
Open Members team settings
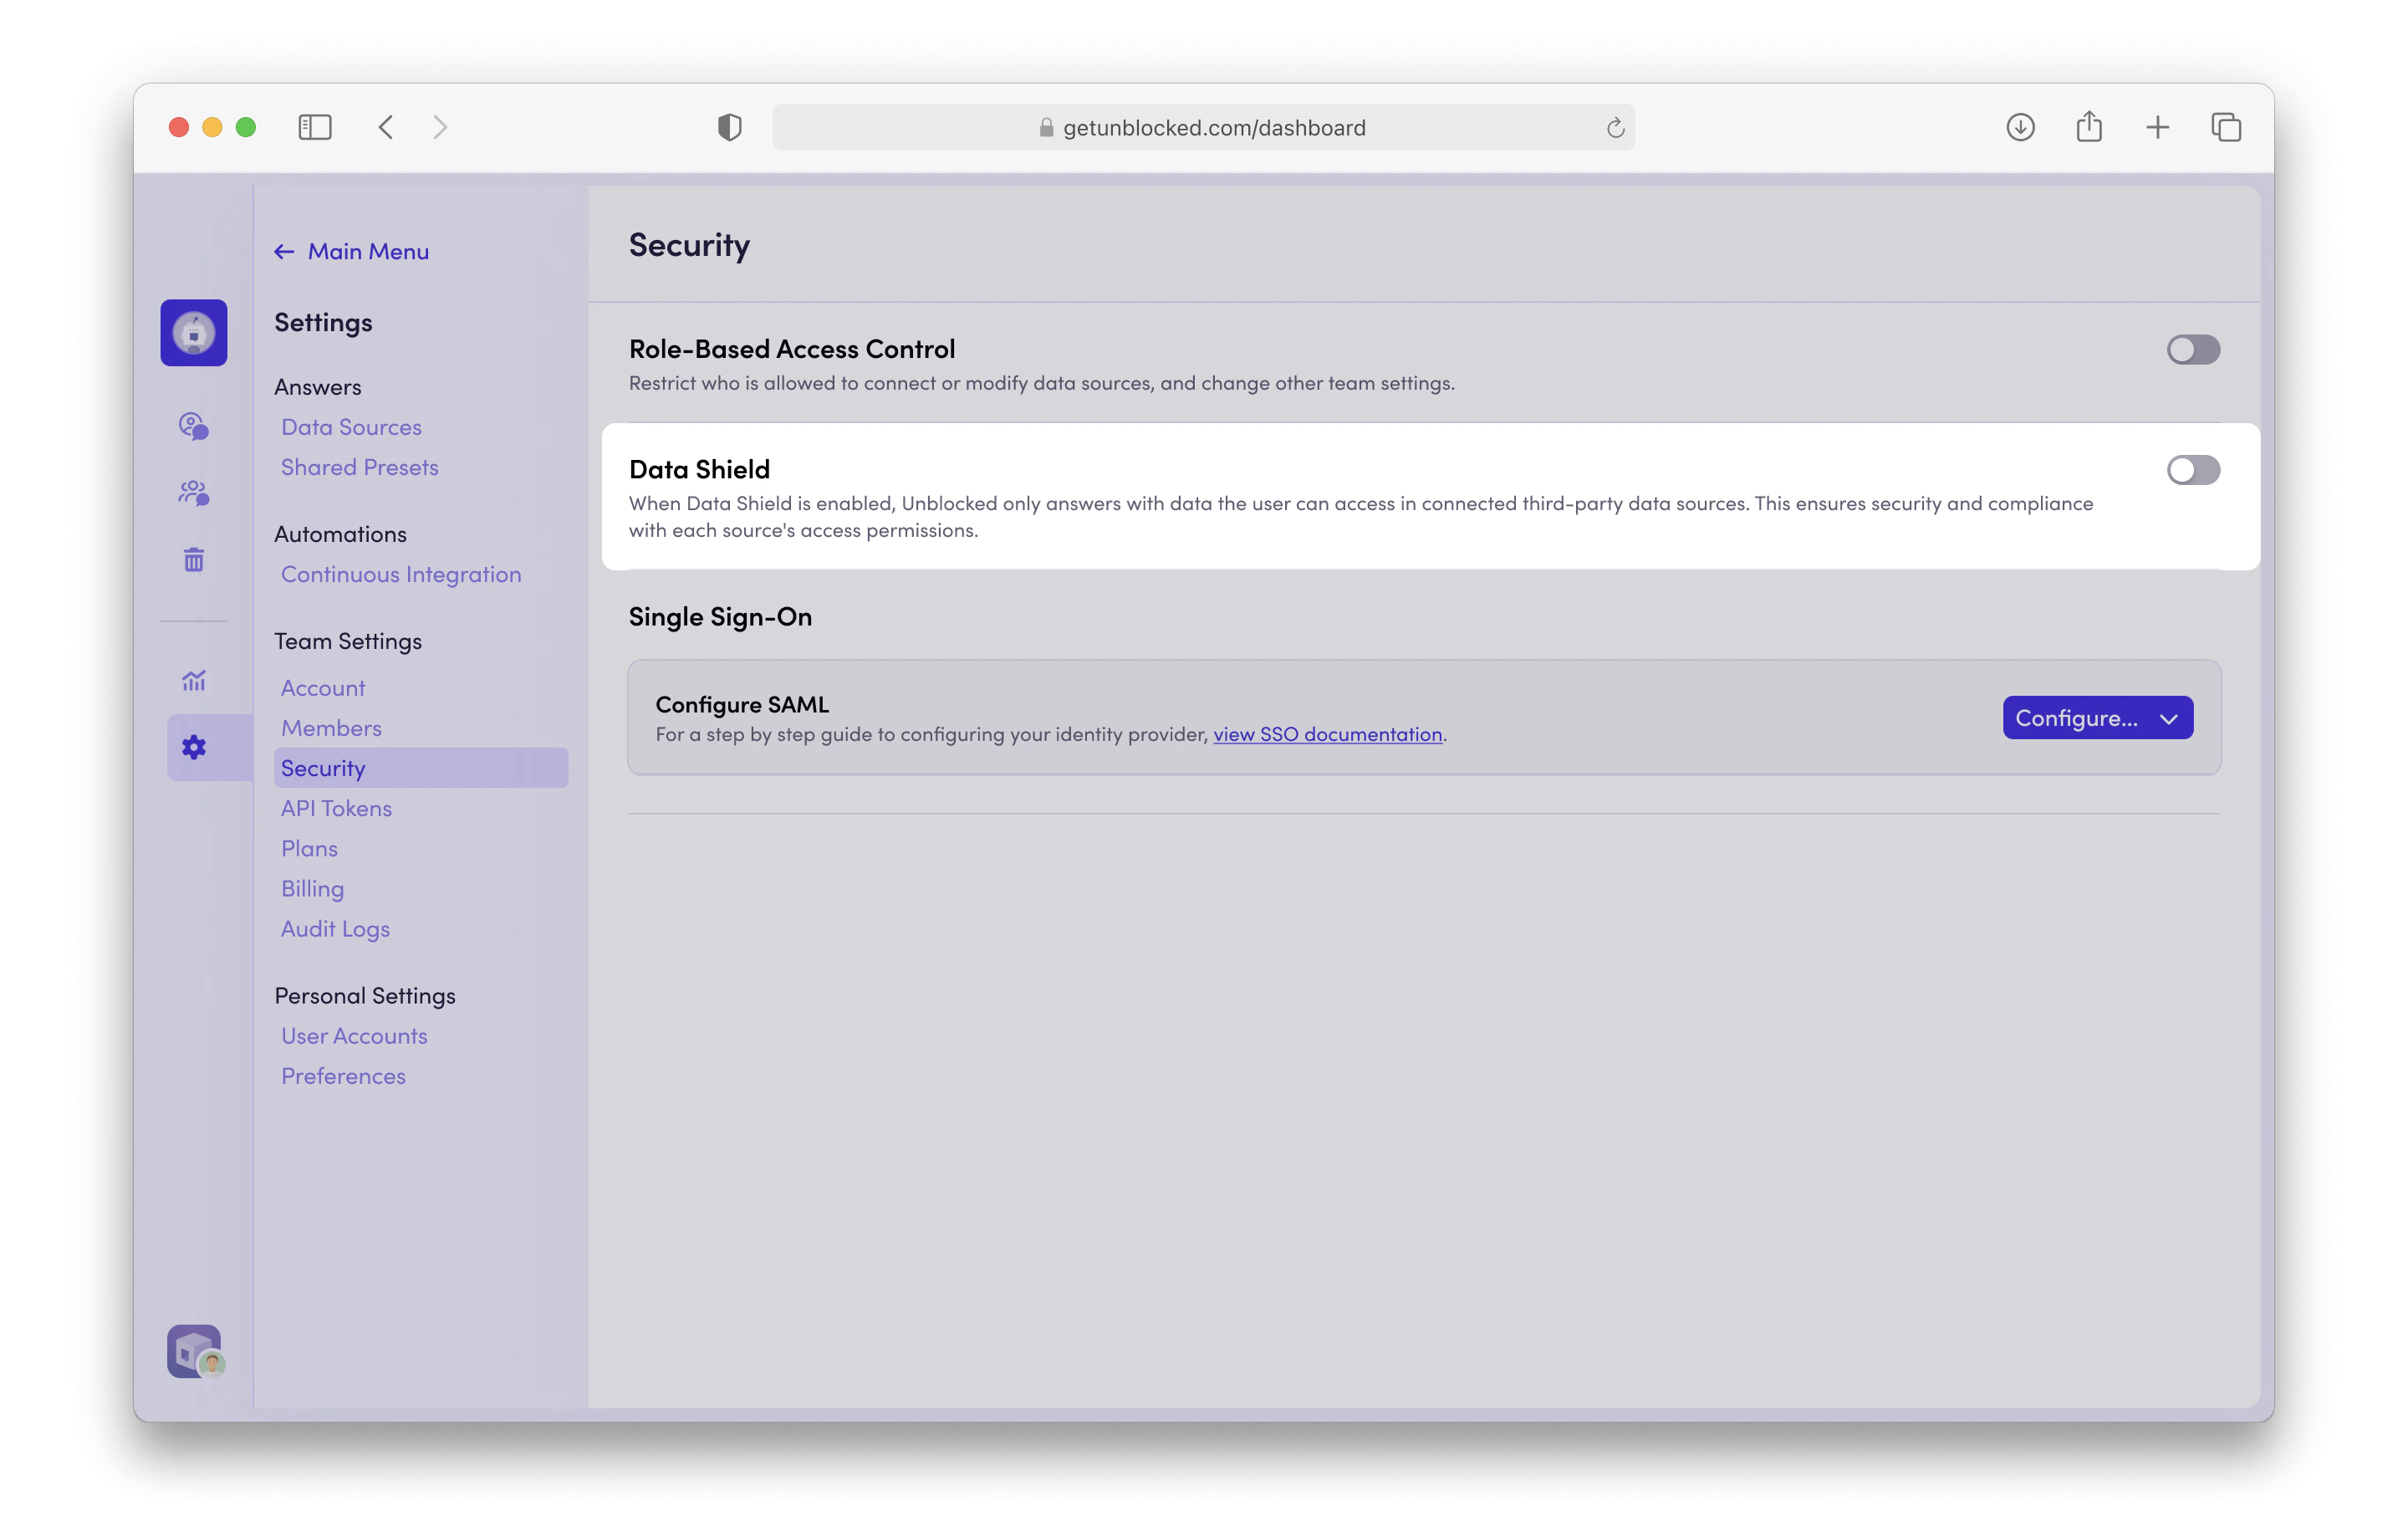pyautogui.click(x=331, y=728)
